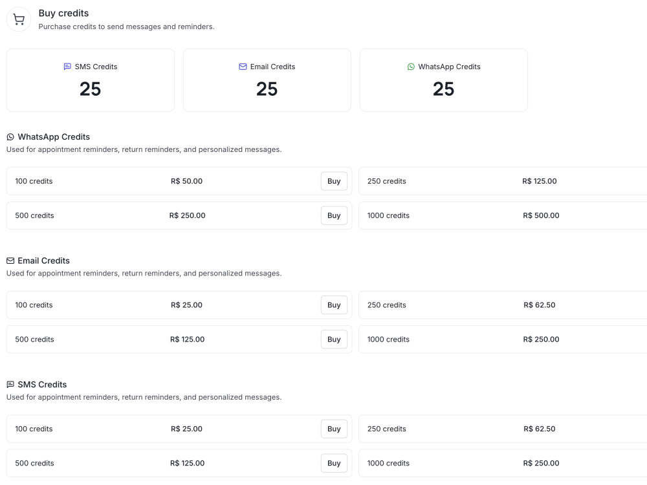Click envelope icon beside Email Credits section heading
This screenshot has width=647, height=485.
point(10,261)
